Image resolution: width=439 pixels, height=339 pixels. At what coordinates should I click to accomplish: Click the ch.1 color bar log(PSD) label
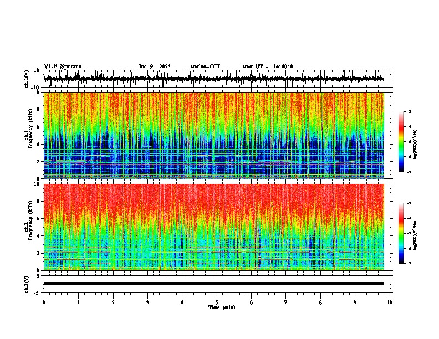click(x=415, y=145)
